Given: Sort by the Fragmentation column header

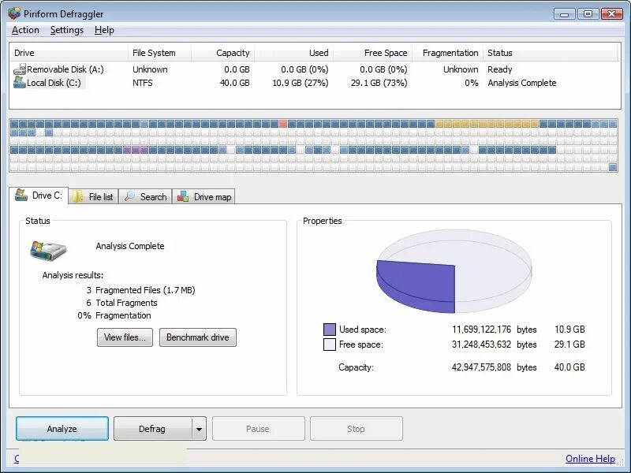Looking at the screenshot, I should (447, 53).
